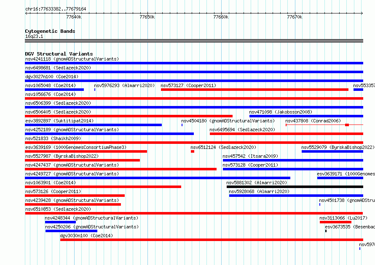375x265 pixels.
Task: Select the black nsv5881302 feature bar
Action: [295, 187]
